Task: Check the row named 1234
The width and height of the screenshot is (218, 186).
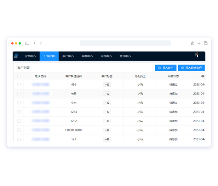Action: [19, 112]
